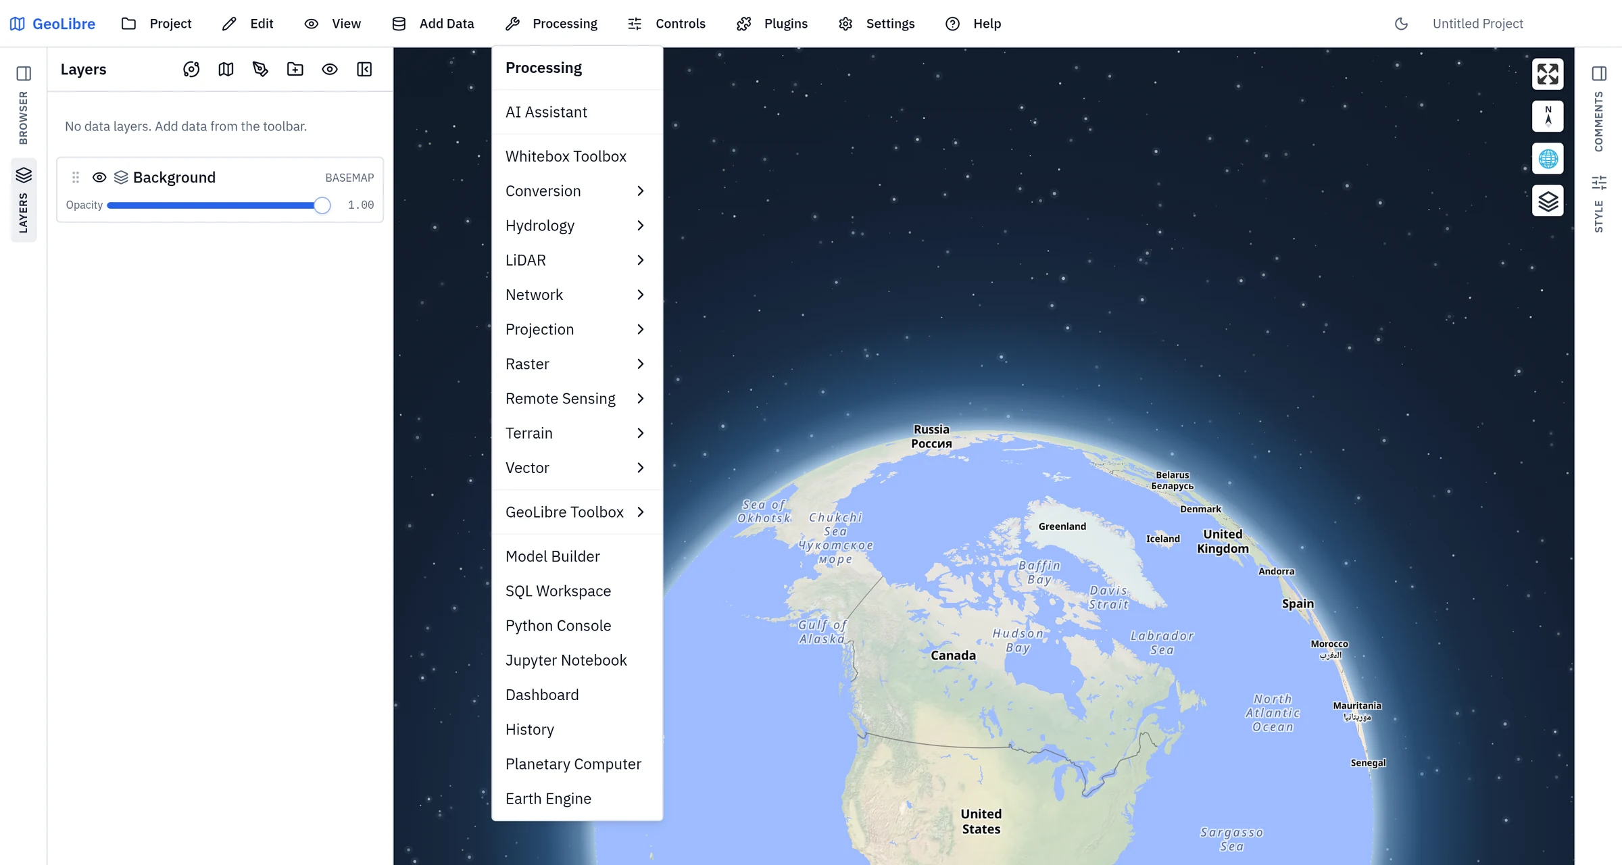Open the Project menu
This screenshot has width=1622, height=865.
point(157,24)
